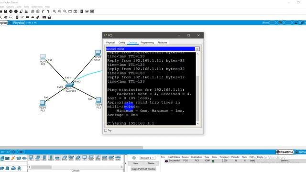The image size is (306, 172).
Task: Select the Draw Ellipse tool
Action: pyautogui.click(x=33, y=17)
